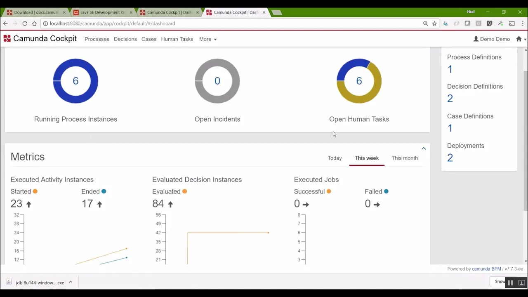Click the pause button at the bottom right
Viewport: 528px width, 297px height.
(x=510, y=283)
